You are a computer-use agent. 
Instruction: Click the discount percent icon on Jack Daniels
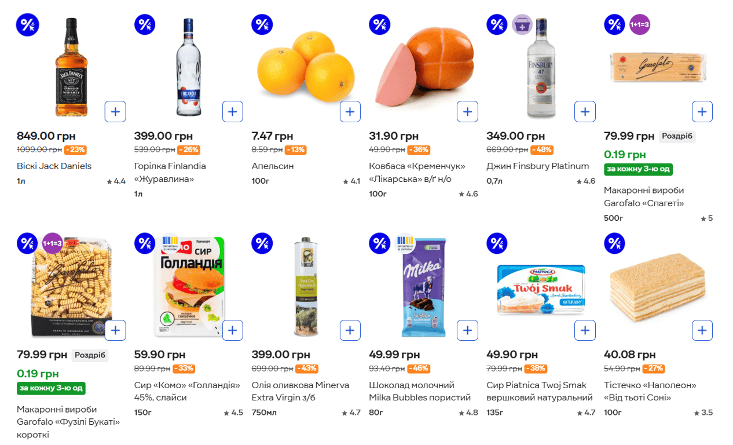coord(27,24)
